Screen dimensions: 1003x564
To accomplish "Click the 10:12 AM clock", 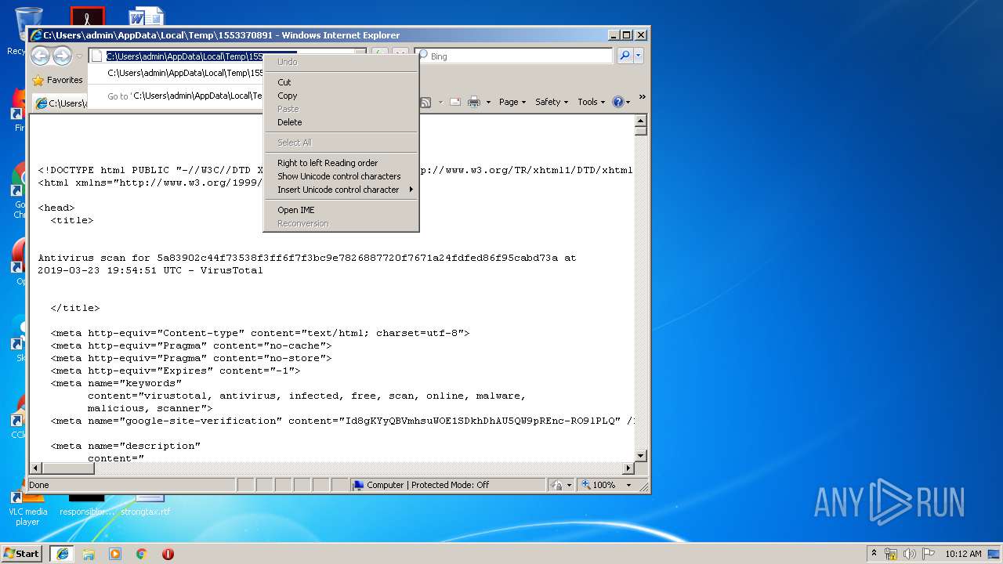I will 963,553.
